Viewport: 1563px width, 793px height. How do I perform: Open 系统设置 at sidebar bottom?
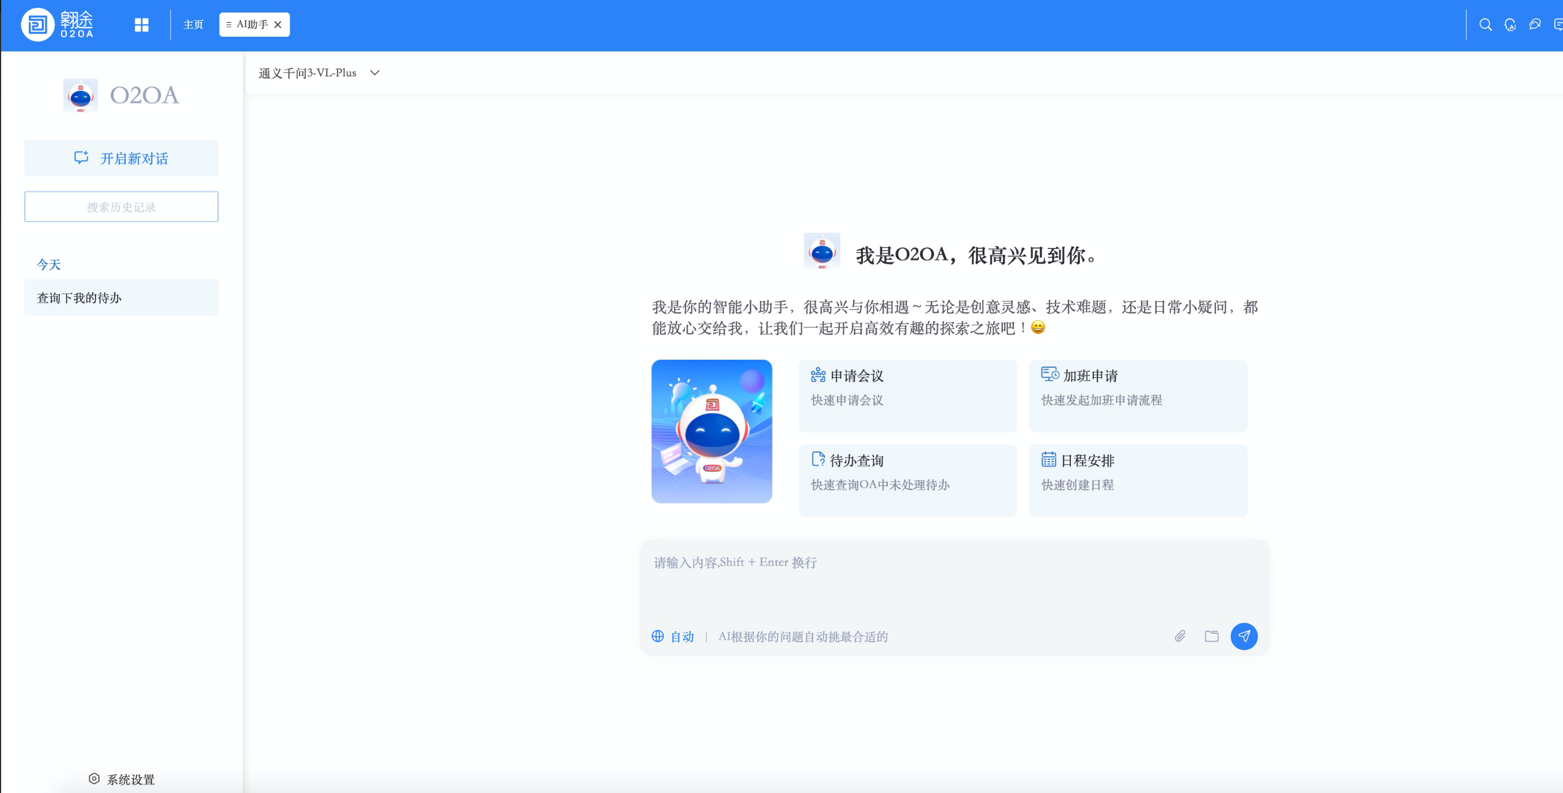(121, 779)
